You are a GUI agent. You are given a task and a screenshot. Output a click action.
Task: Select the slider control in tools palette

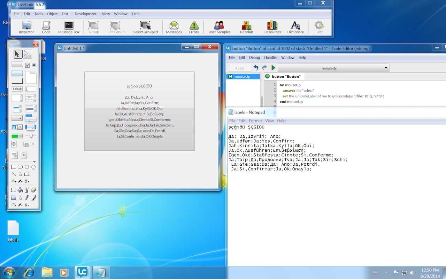pos(31,136)
